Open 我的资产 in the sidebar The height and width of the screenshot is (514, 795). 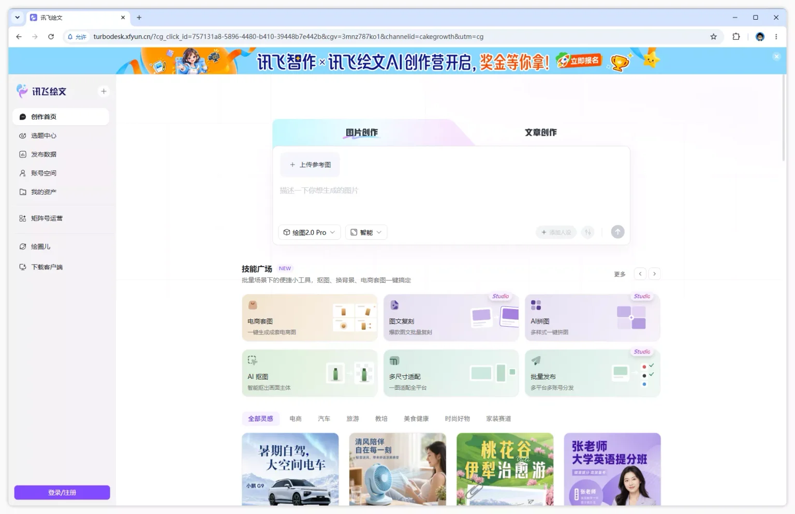tap(61, 192)
